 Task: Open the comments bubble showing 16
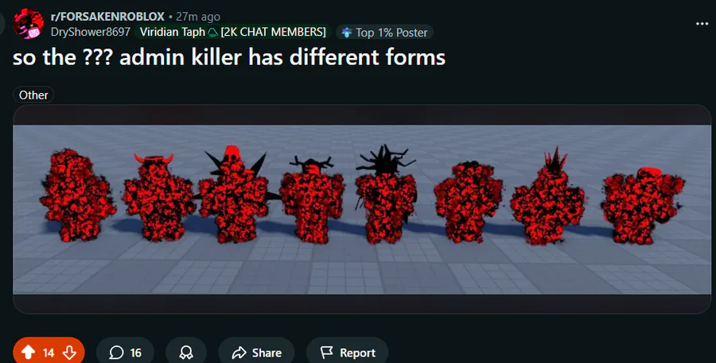pyautogui.click(x=125, y=353)
